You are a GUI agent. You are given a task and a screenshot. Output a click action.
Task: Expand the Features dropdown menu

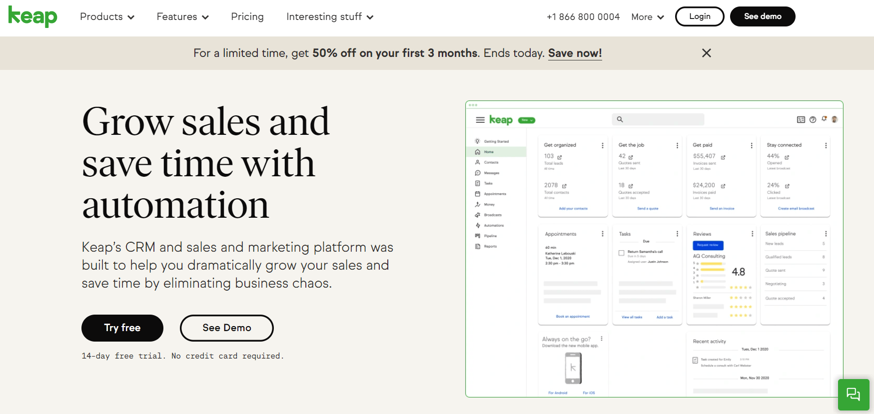182,17
